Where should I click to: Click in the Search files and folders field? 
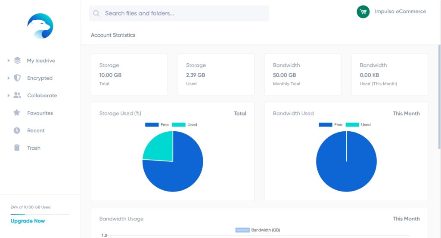183,13
